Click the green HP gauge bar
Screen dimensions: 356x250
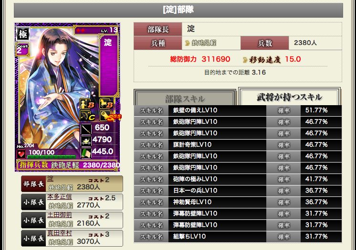52,157
